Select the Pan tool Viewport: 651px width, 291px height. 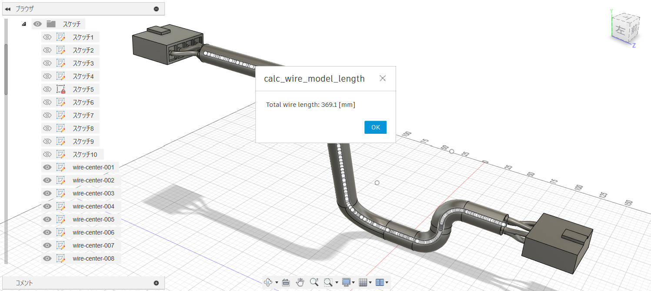click(300, 282)
